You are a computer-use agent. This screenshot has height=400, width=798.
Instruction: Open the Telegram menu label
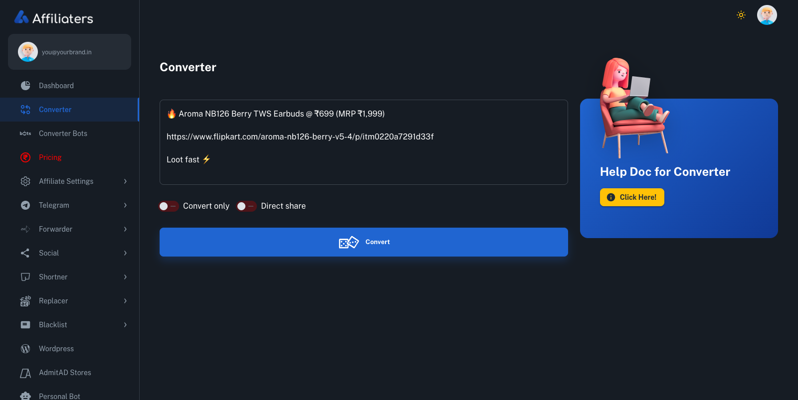pos(54,205)
